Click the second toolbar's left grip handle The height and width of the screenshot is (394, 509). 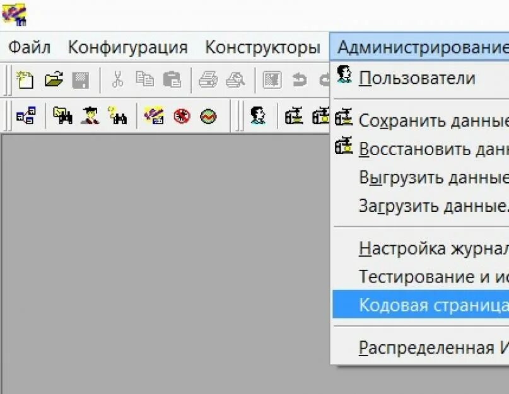pos(9,115)
